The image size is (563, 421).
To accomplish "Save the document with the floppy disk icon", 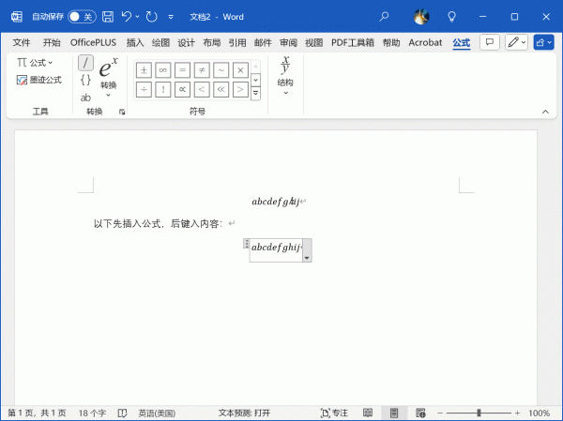I will point(108,17).
